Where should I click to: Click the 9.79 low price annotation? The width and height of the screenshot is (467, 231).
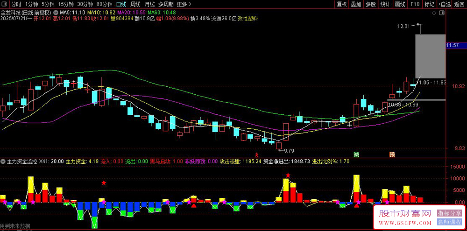290,151
